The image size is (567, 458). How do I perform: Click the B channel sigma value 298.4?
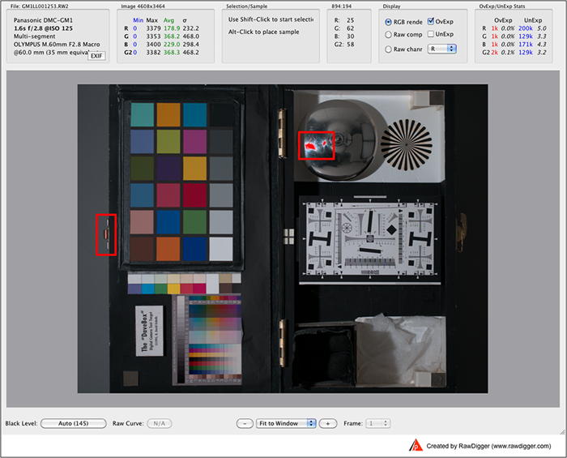pos(190,44)
